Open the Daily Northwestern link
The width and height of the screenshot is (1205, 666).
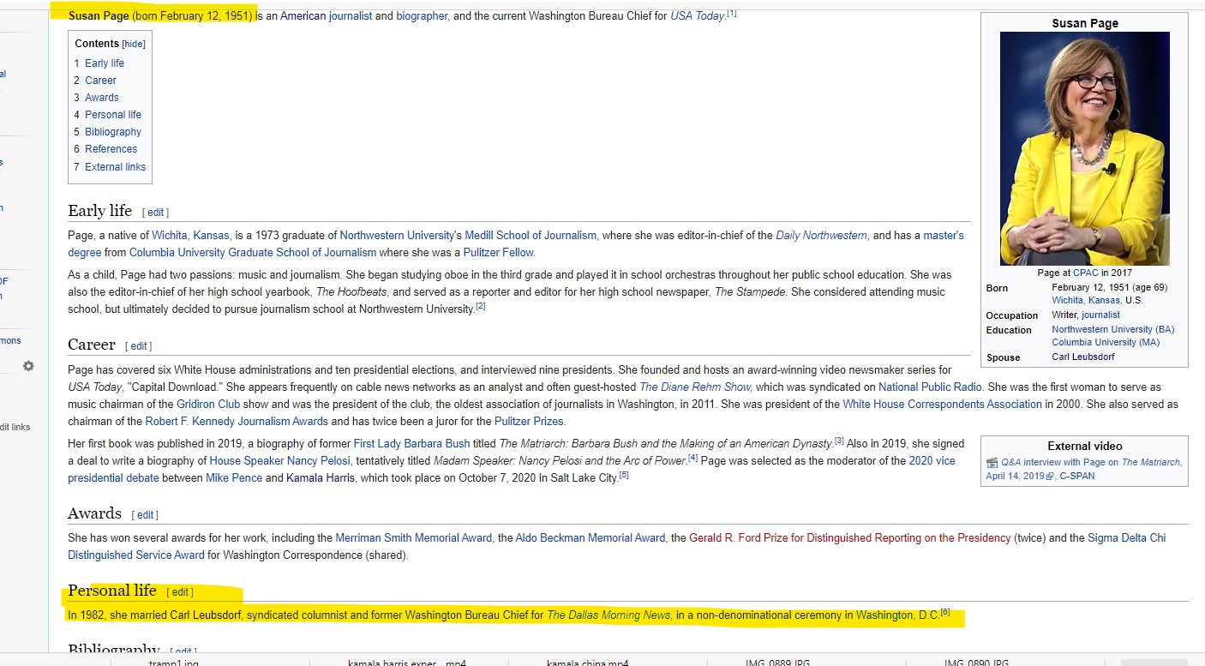coord(821,236)
